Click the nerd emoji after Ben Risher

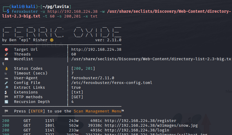52,40
